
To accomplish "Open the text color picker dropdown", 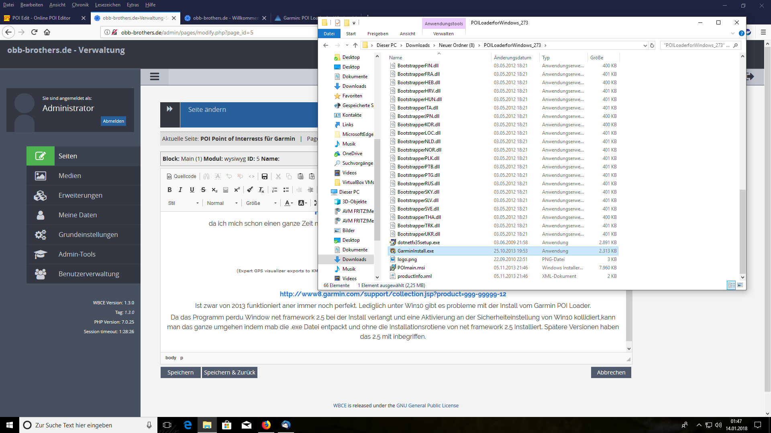I will tap(289, 203).
